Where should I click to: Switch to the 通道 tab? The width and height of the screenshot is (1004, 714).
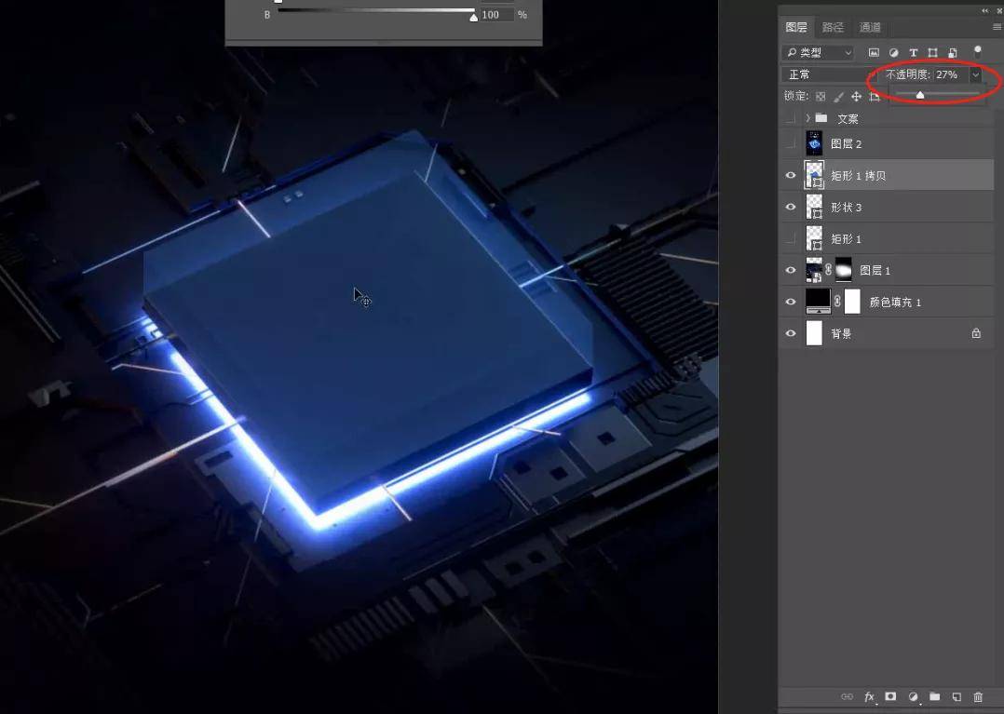(x=870, y=27)
